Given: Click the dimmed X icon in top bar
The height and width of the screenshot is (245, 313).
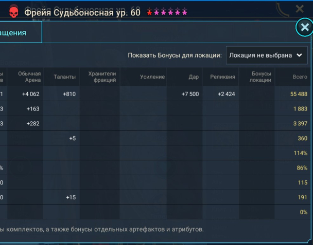Looking at the screenshot, I should pos(300,9).
